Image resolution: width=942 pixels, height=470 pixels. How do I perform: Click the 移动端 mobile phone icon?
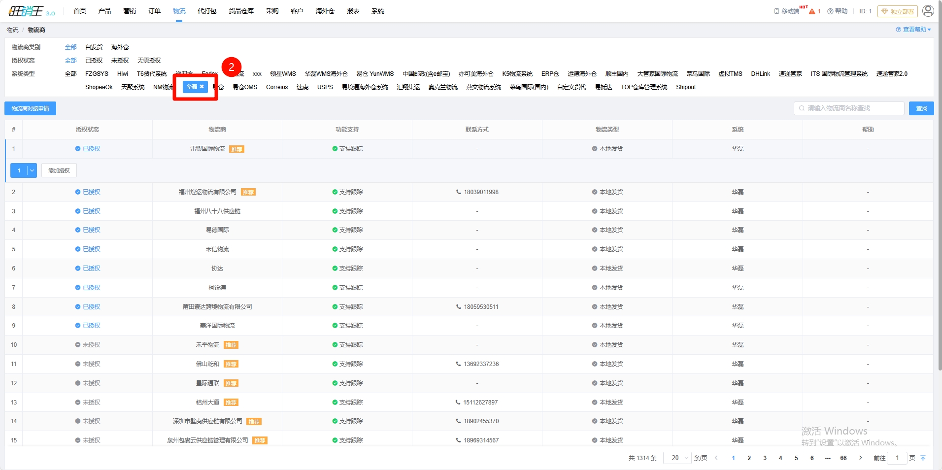[776, 11]
